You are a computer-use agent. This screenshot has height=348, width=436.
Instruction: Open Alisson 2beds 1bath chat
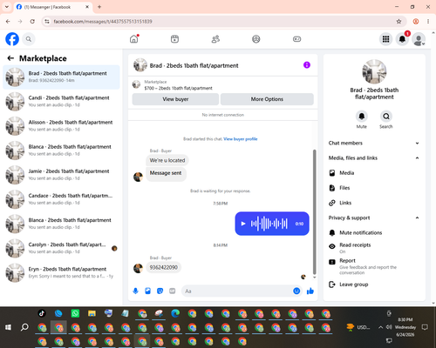pyautogui.click(x=61, y=126)
